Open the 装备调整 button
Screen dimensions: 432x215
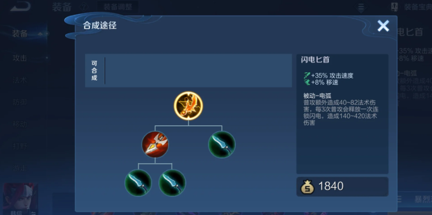118,7
